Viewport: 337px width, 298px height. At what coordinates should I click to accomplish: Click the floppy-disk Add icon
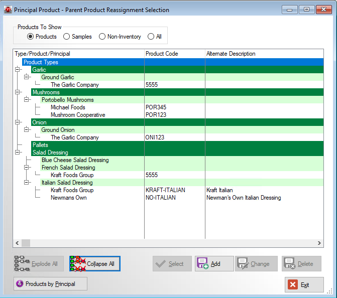point(203,263)
